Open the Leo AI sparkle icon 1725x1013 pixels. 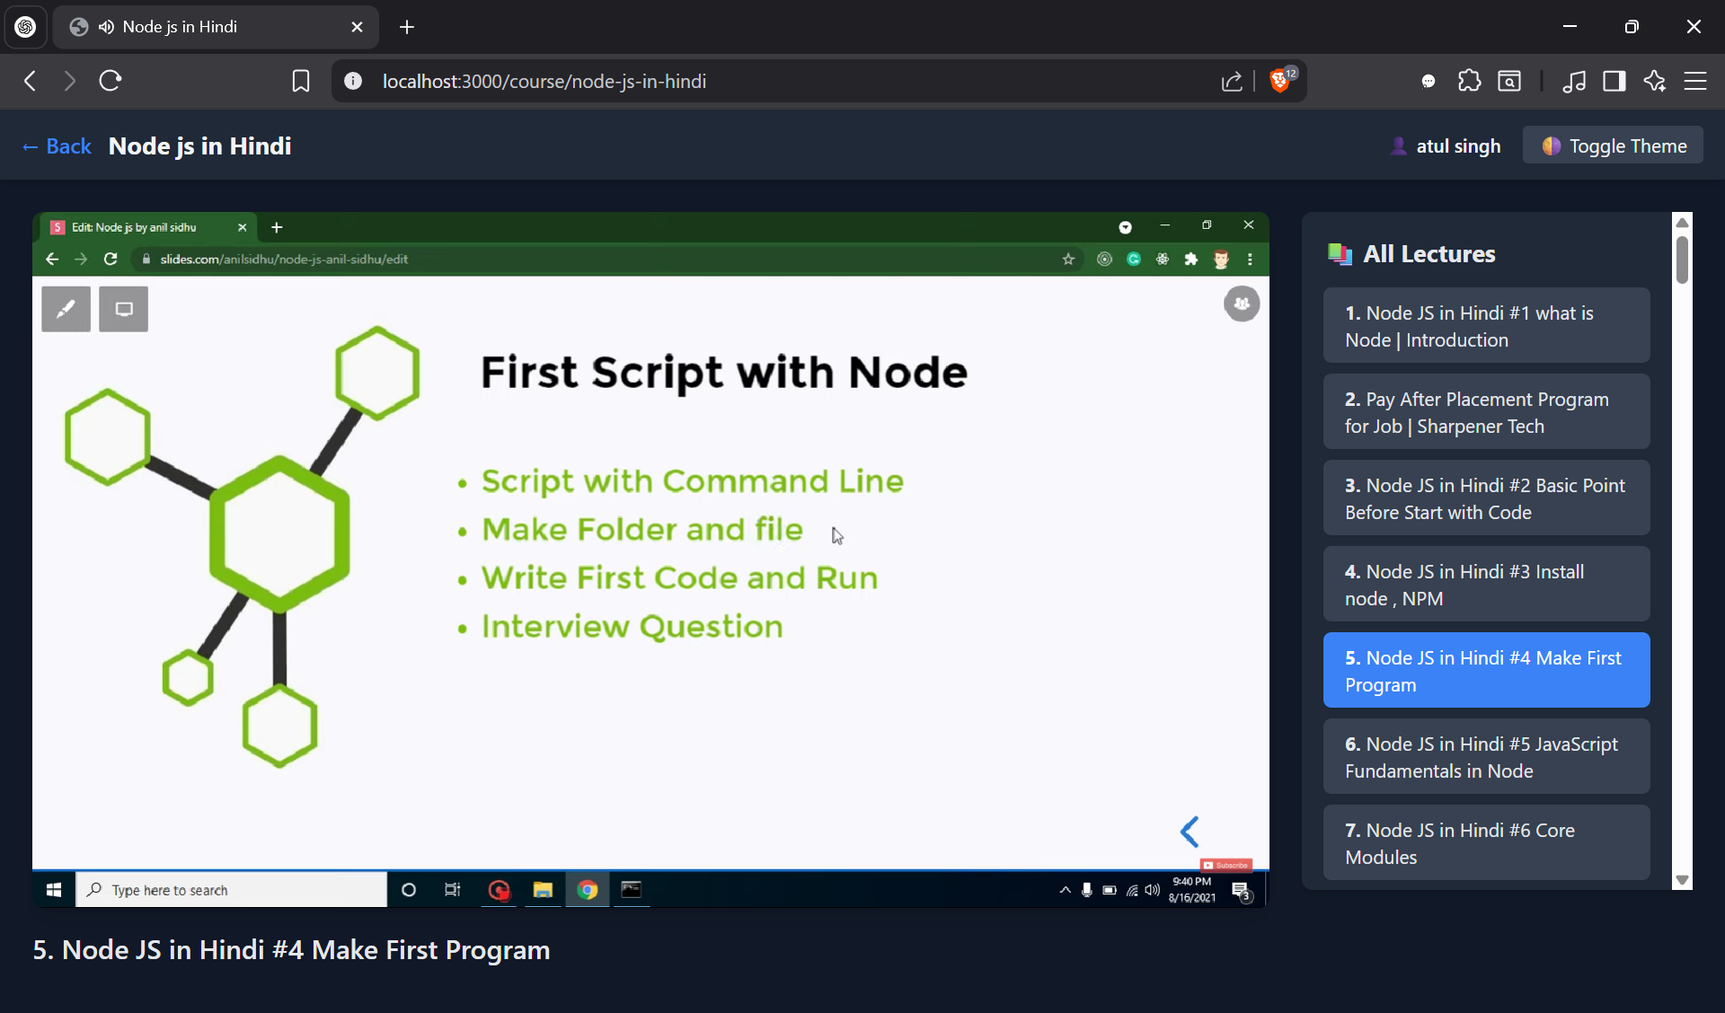pos(1655,81)
